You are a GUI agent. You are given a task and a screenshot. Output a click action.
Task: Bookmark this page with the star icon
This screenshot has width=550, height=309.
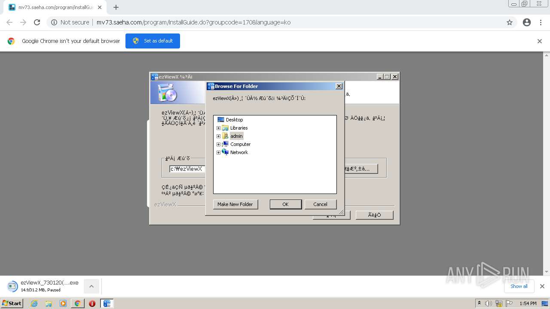coord(510,22)
